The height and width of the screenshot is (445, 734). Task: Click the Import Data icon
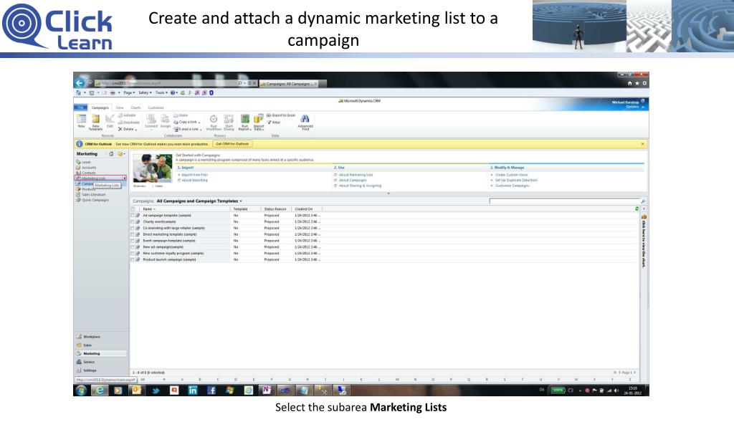(258, 120)
